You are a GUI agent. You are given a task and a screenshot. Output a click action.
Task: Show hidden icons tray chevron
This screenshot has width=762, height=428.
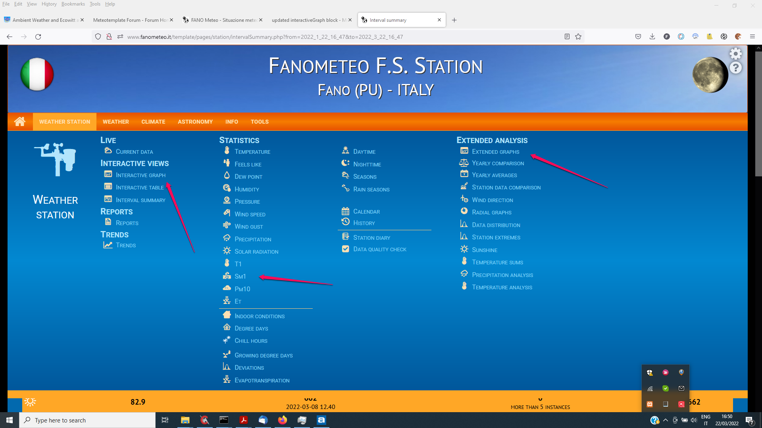(666, 420)
